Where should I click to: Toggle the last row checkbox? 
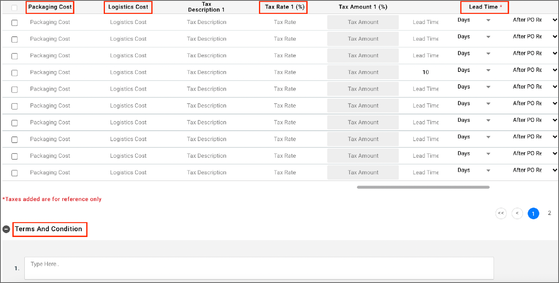(15, 173)
